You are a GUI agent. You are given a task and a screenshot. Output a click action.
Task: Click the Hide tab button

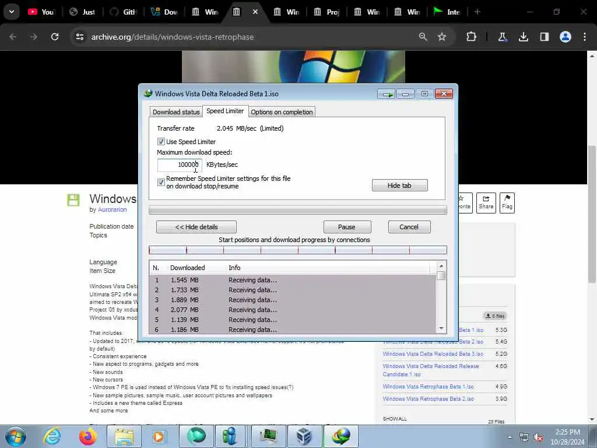pos(399,185)
